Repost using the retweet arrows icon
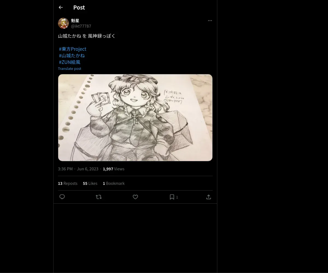Viewport: 328px width, 273px height. tap(99, 197)
